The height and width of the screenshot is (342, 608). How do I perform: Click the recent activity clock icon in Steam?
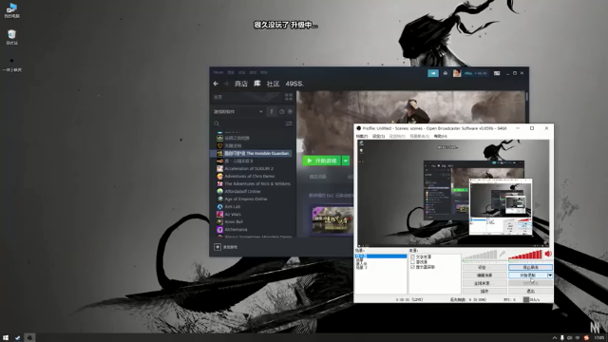click(281, 112)
